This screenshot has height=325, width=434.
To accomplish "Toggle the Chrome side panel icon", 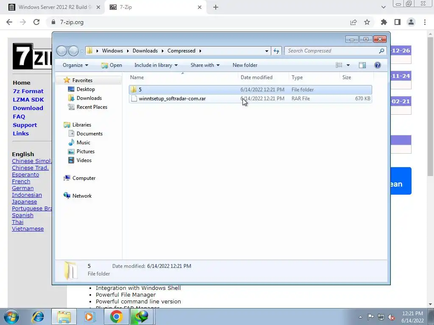I will [398, 22].
